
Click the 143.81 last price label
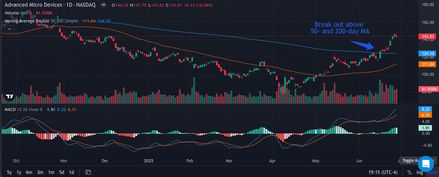pos(428,36)
